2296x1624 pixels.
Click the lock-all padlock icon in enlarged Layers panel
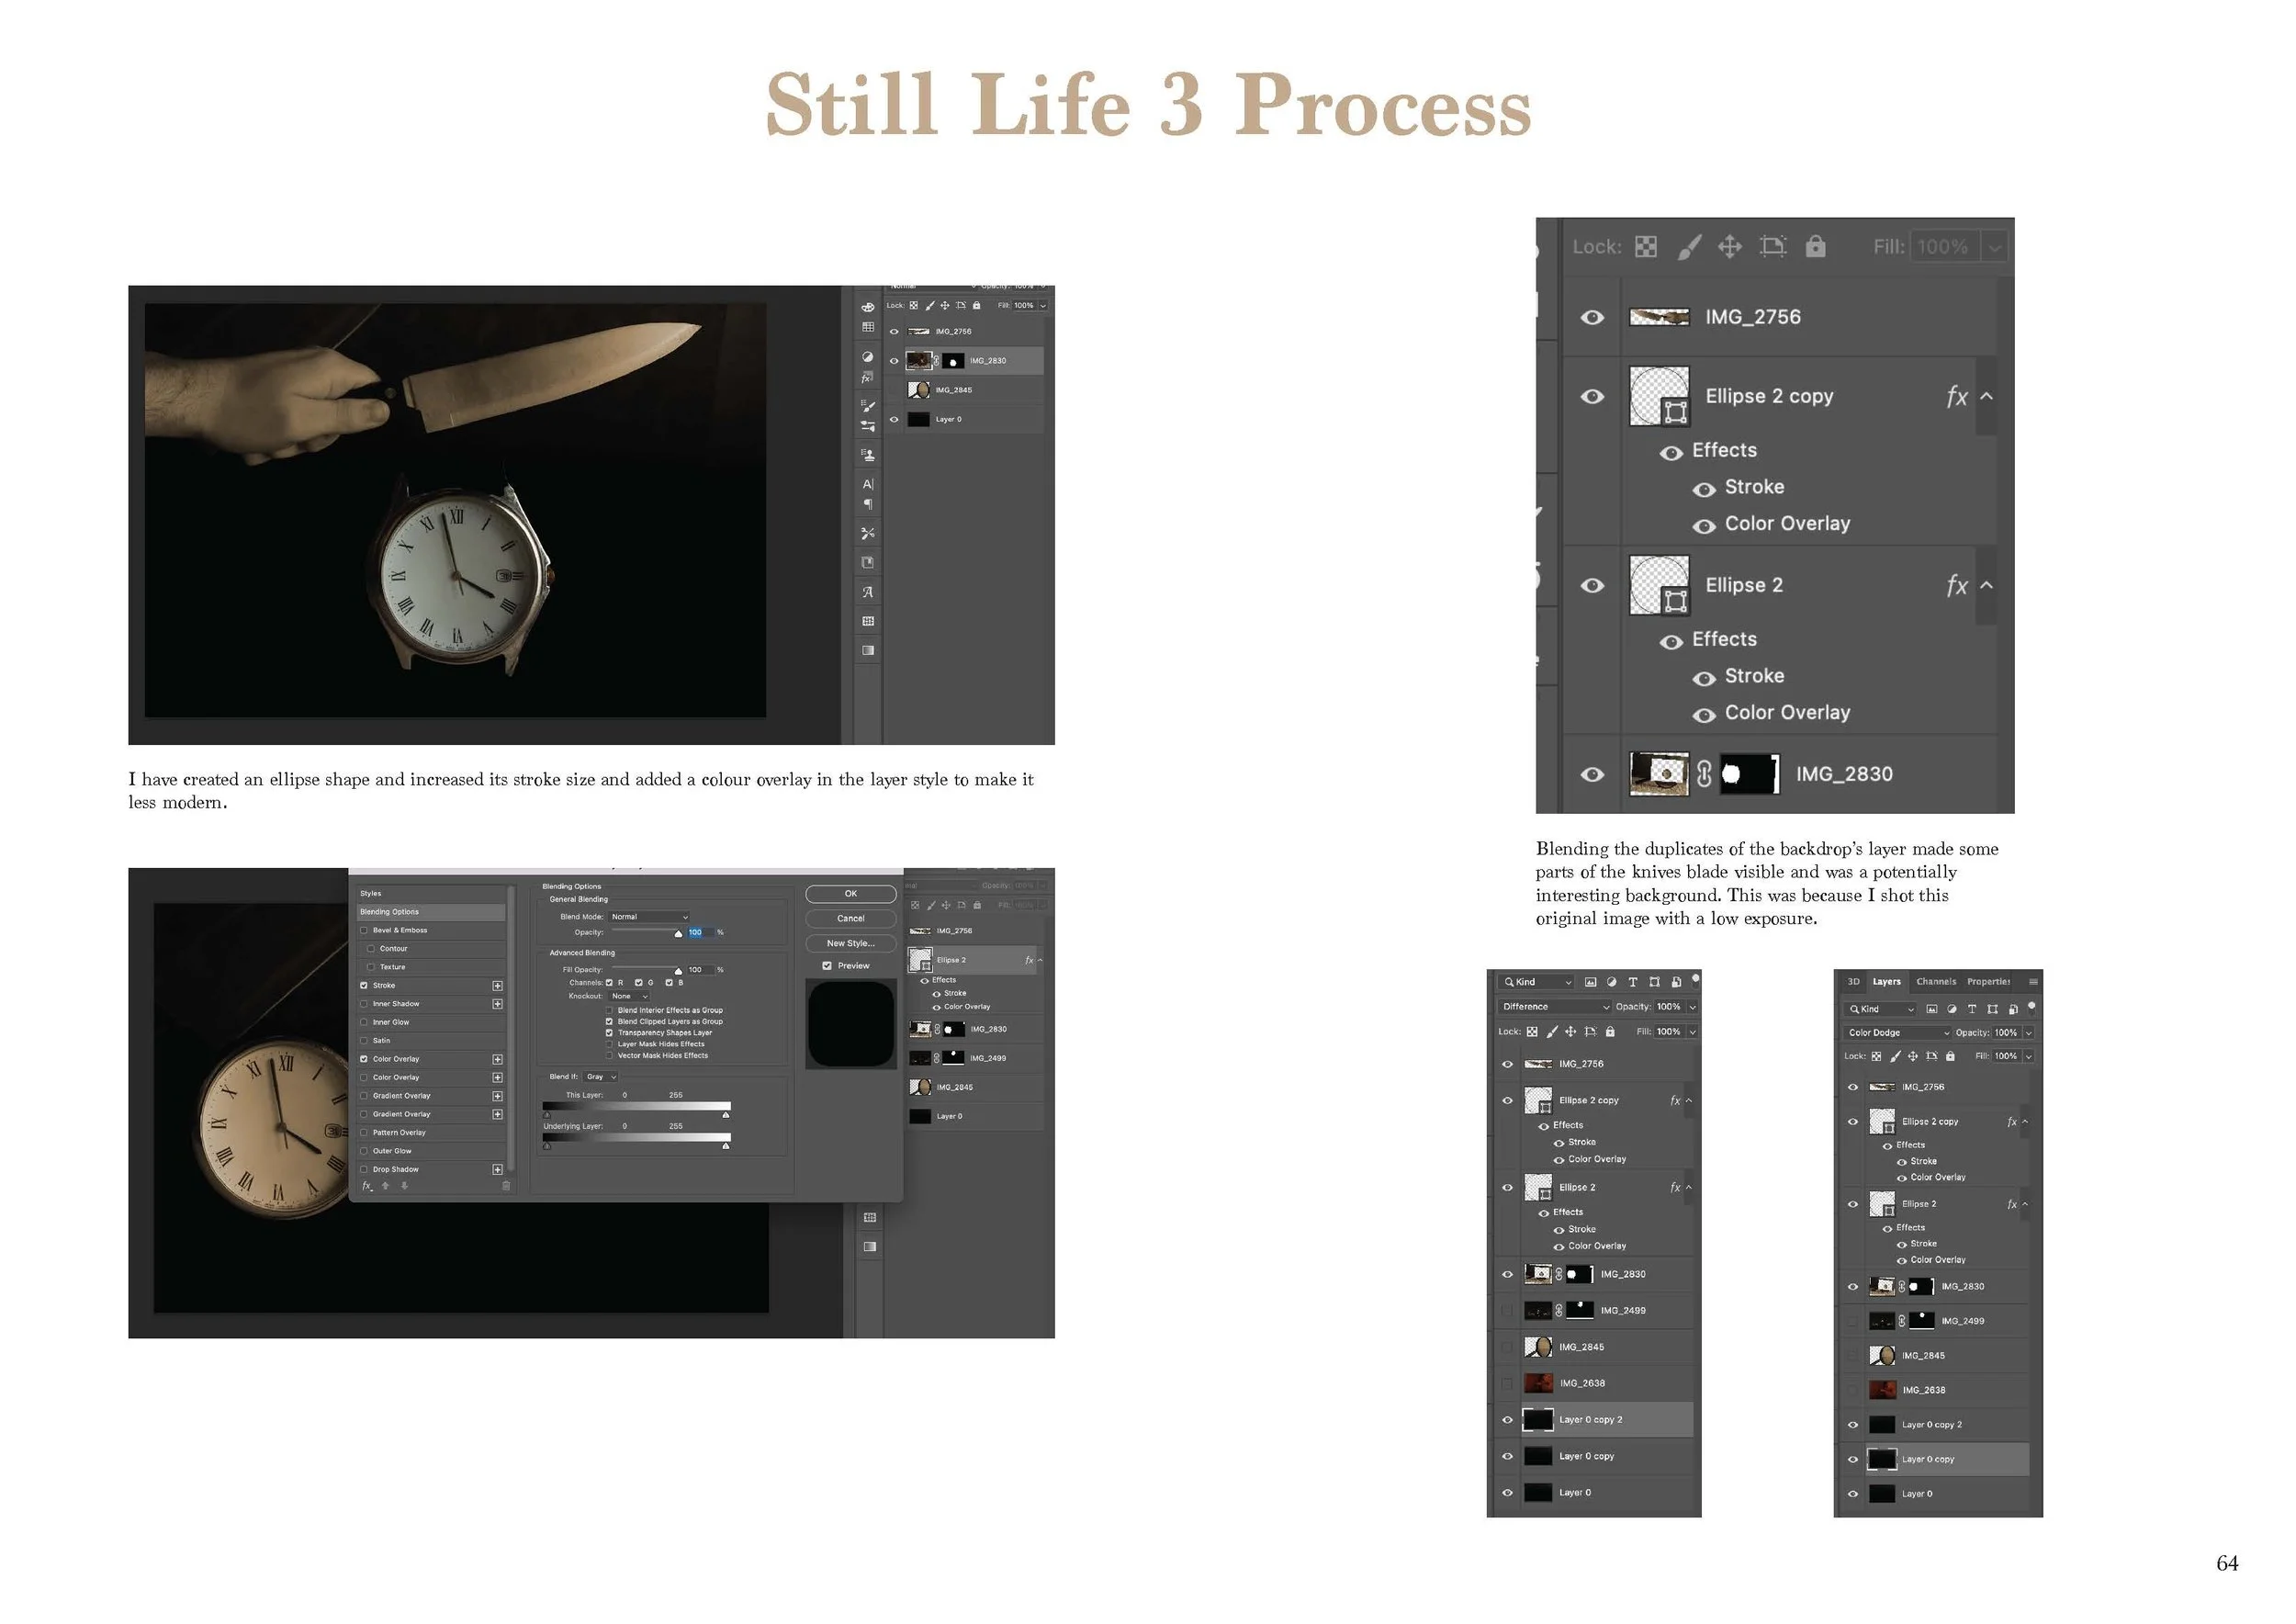tap(1815, 247)
